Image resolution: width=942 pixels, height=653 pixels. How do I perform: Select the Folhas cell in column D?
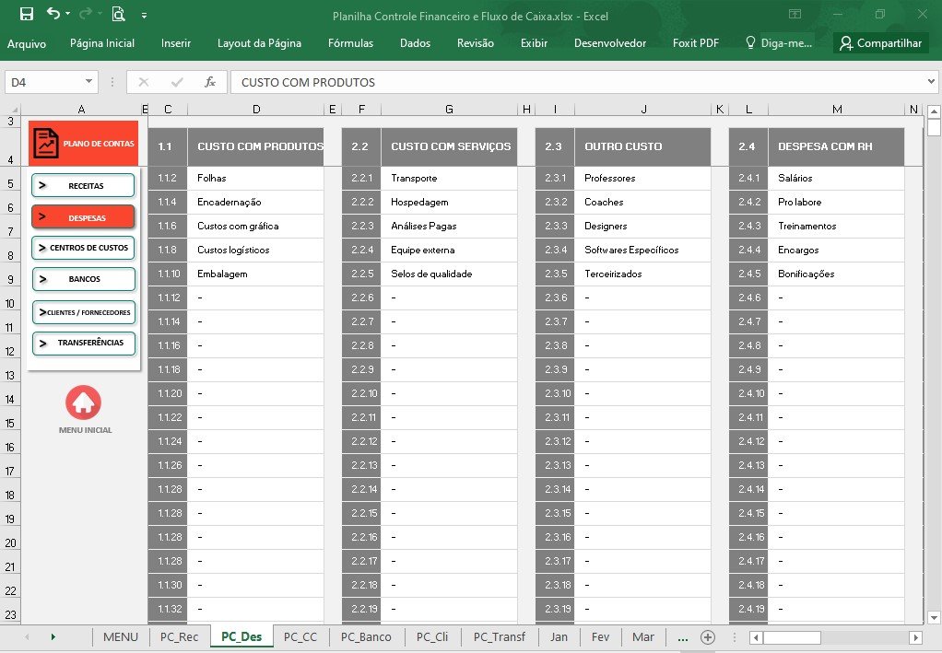(255, 179)
